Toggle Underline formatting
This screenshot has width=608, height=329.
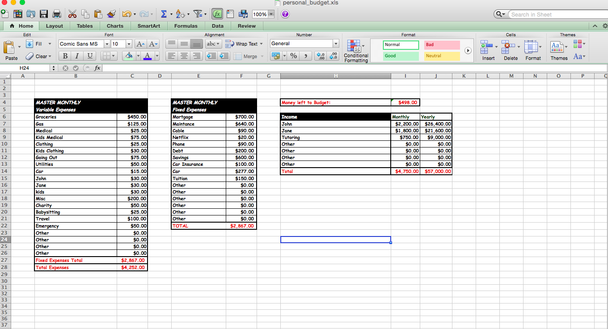pos(90,56)
